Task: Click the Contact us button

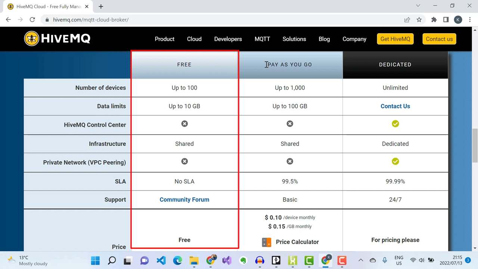Action: pyautogui.click(x=439, y=39)
